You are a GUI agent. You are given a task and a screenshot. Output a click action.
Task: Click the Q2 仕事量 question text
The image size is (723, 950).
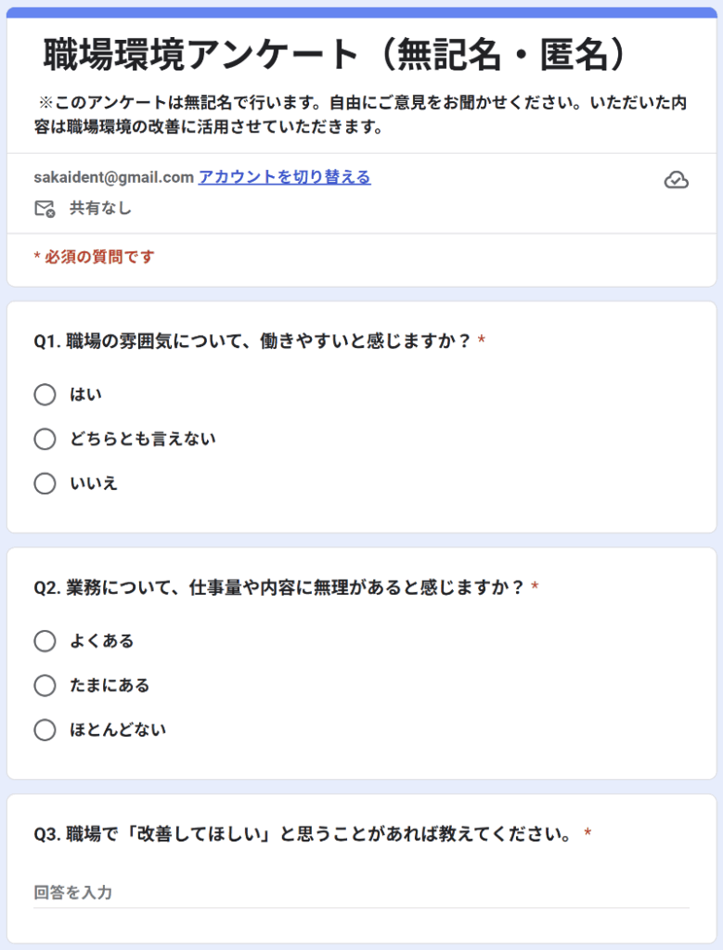278,587
